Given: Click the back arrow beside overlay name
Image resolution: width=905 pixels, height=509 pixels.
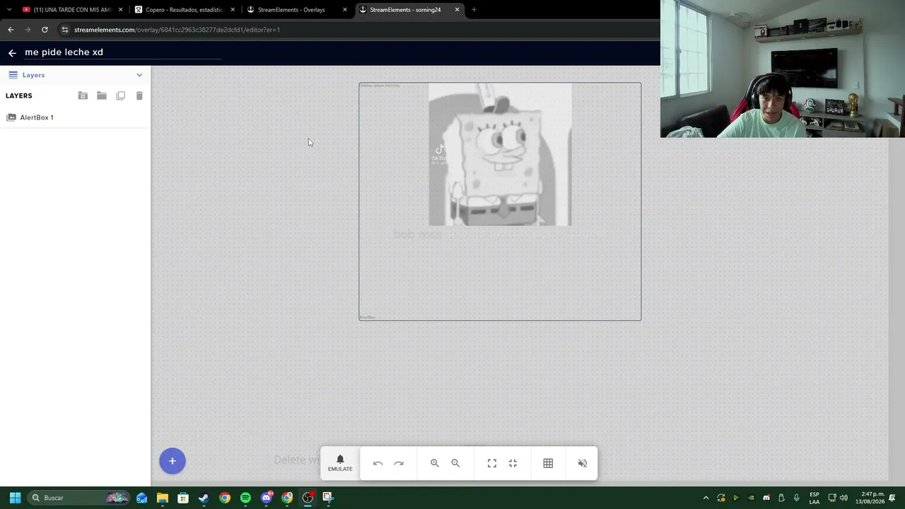Looking at the screenshot, I should pyautogui.click(x=12, y=53).
